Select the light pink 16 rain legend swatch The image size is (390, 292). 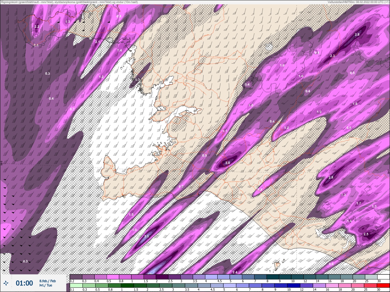coord(332,286)
